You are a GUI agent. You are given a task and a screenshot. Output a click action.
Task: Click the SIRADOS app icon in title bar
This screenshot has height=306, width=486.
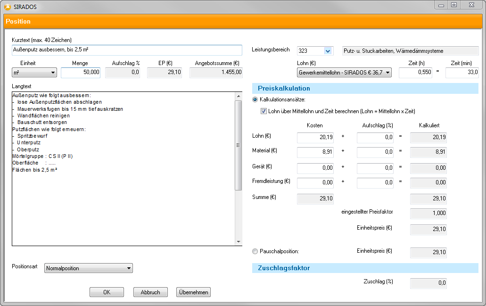click(7, 7)
